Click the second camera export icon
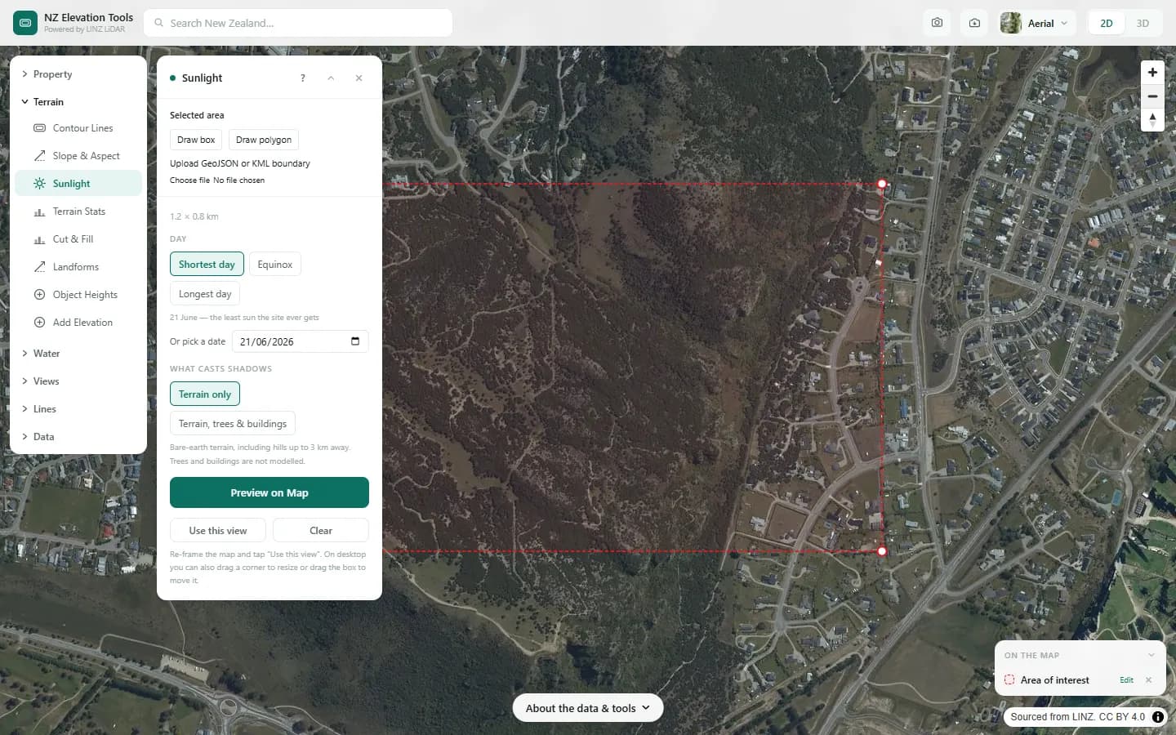The image size is (1176, 735). pos(974,23)
